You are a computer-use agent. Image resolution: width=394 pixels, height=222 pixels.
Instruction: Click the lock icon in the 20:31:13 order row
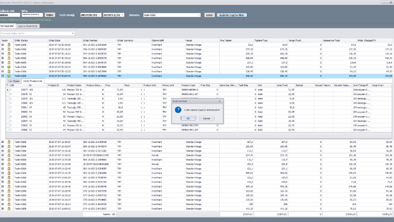[x=9, y=54]
